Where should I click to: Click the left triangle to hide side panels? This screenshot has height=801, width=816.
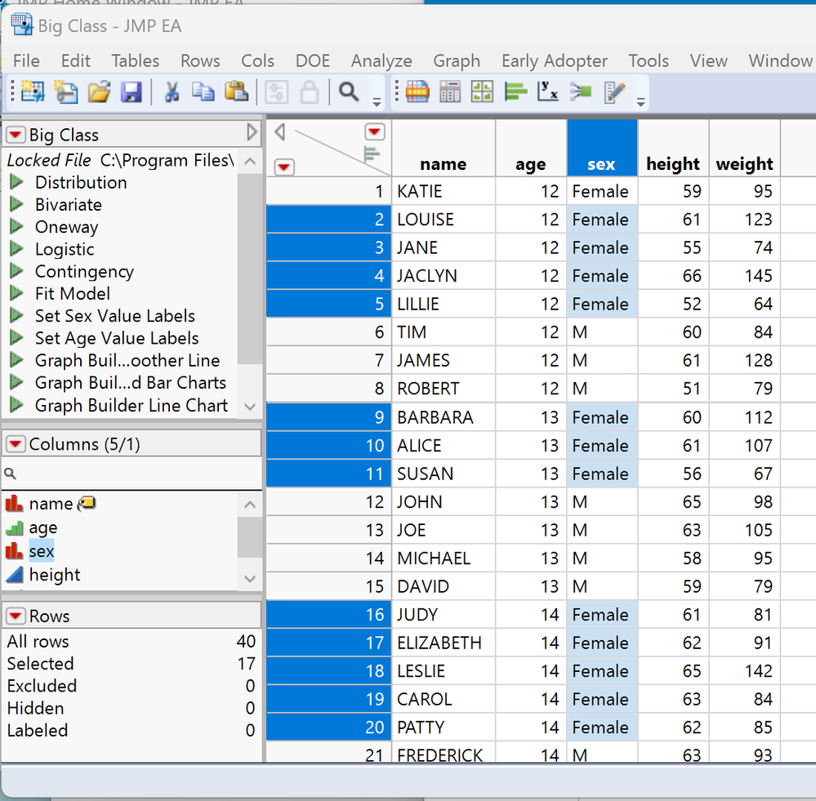(x=279, y=132)
